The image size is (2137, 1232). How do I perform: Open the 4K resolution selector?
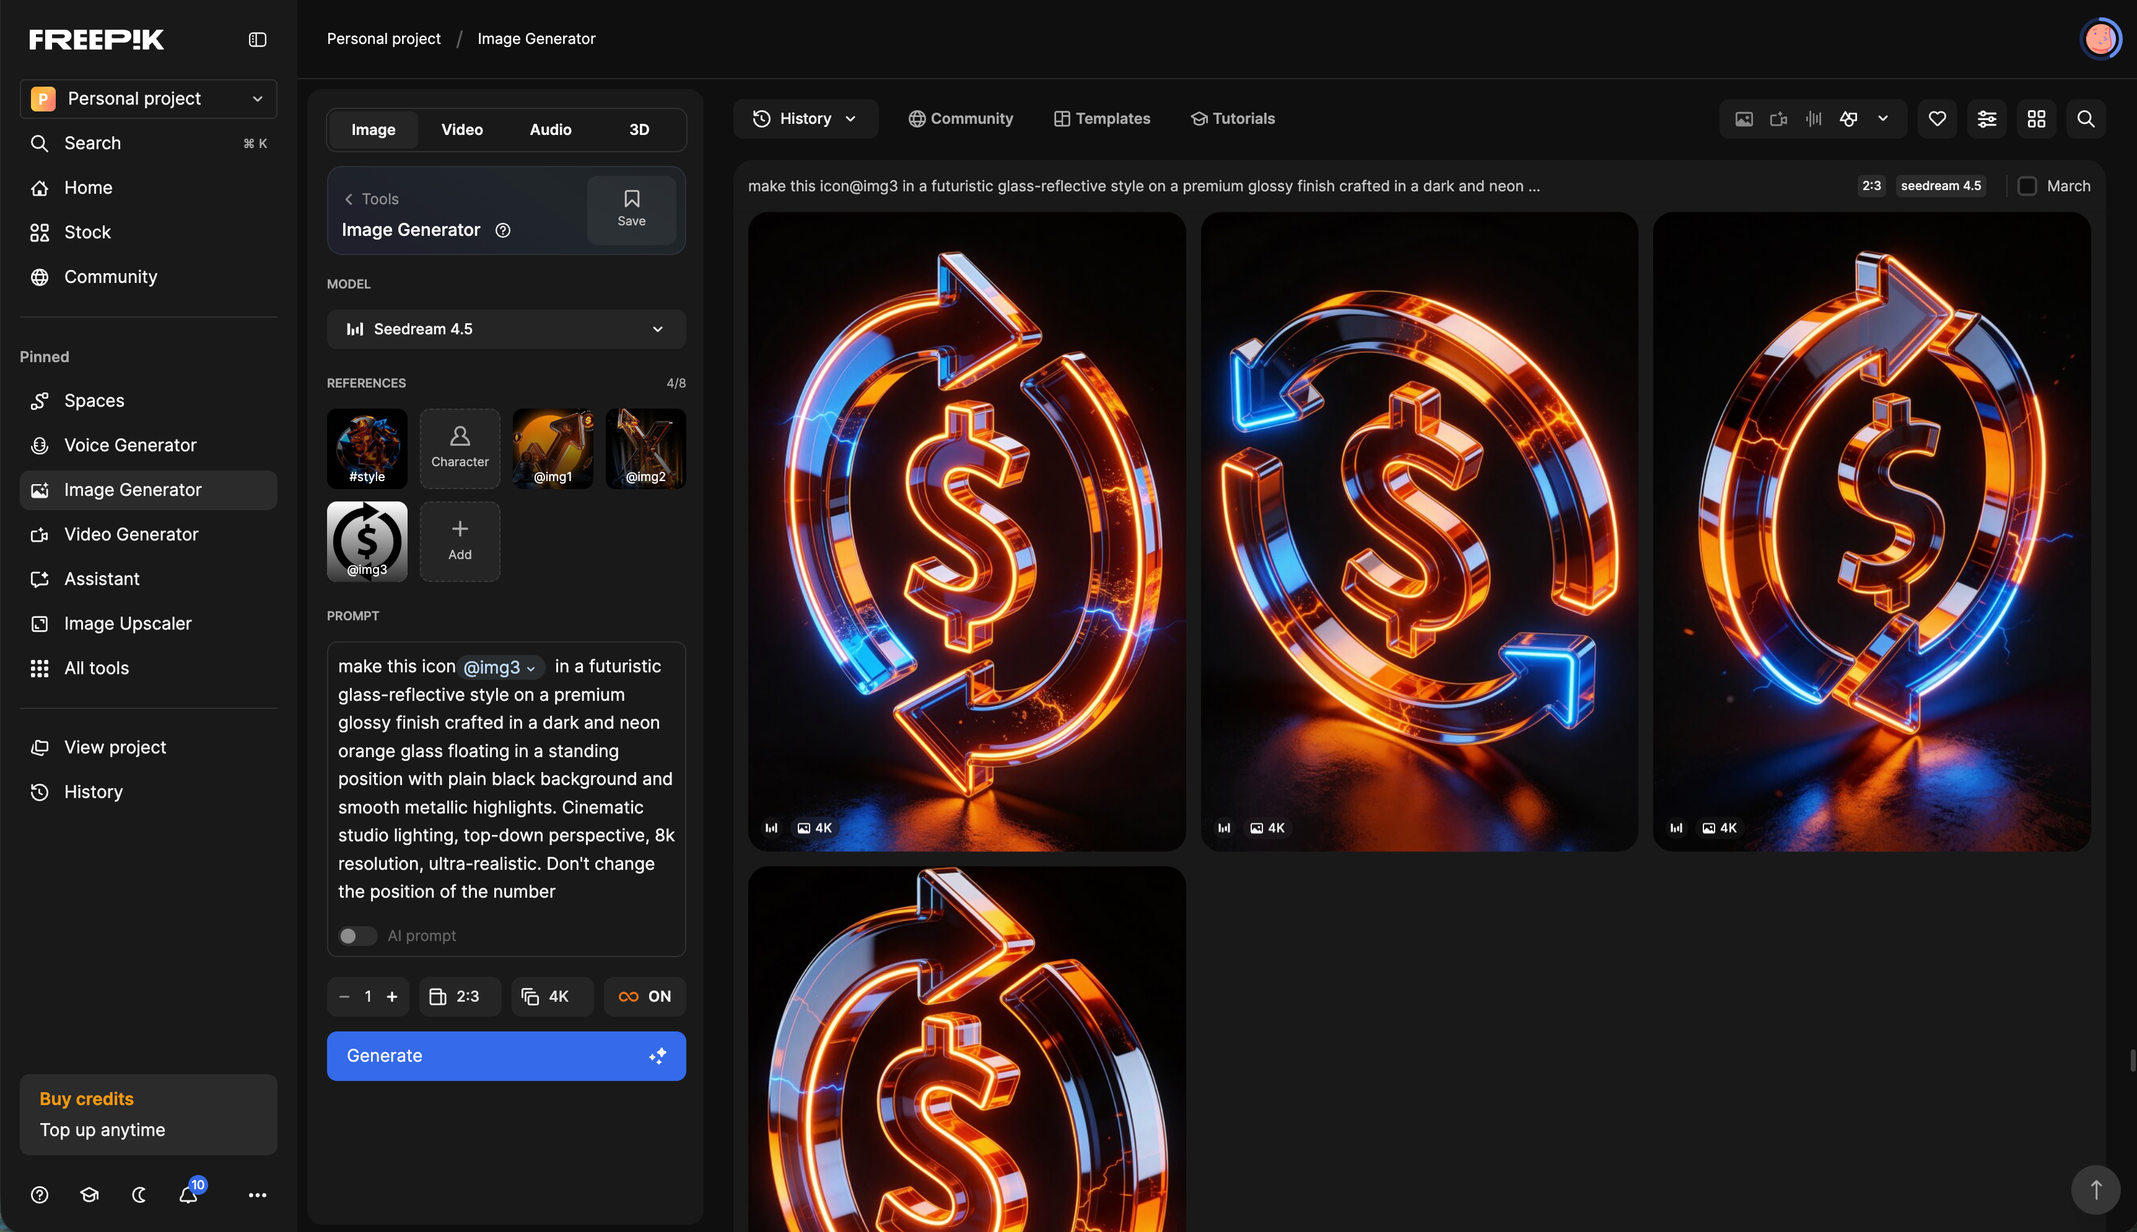552,996
